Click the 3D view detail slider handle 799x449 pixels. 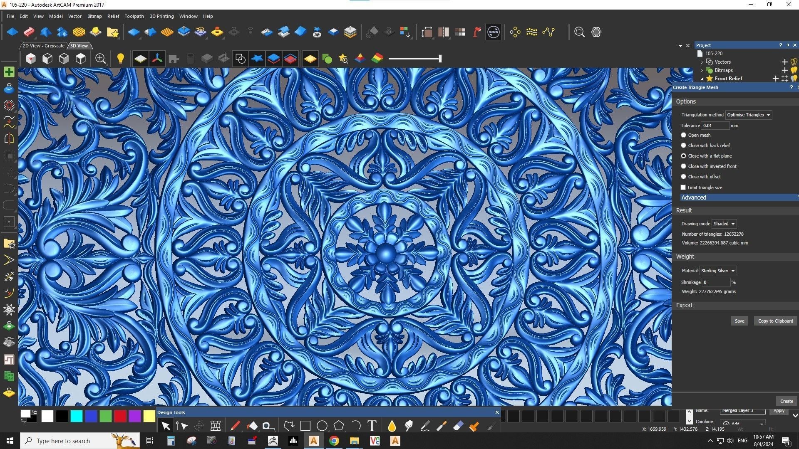pyautogui.click(x=440, y=59)
